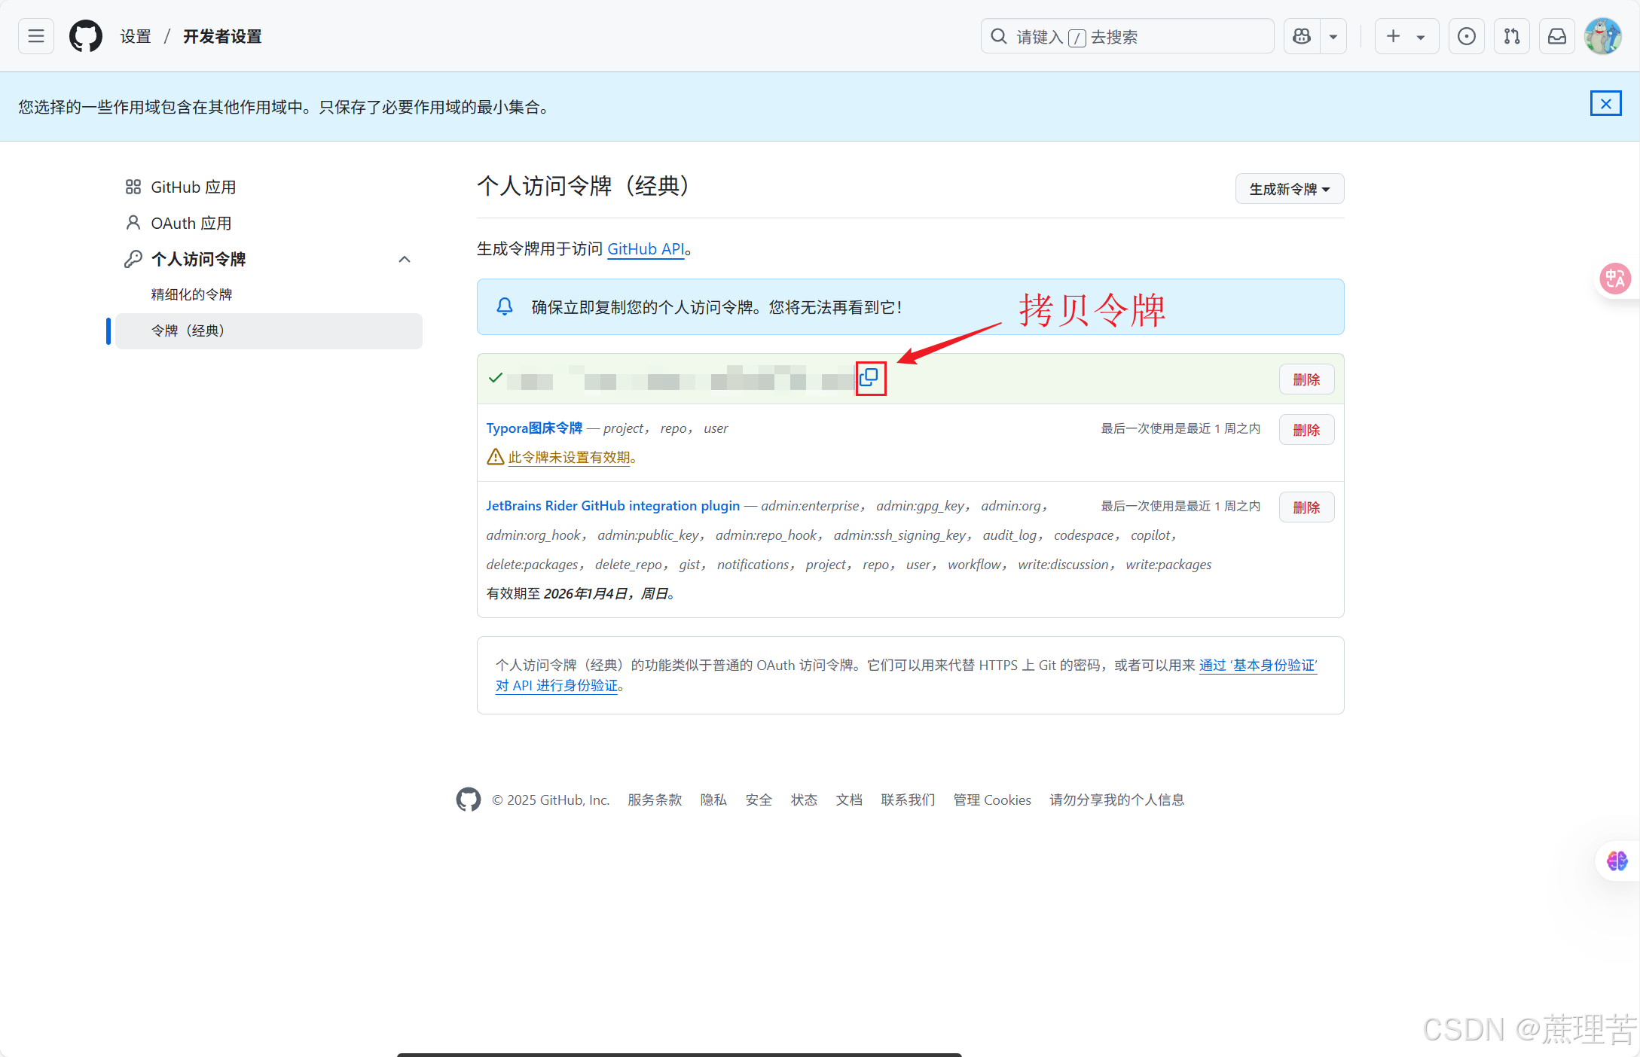Delete the Typora图床令牌 token
Screen dimensions: 1640x1057
point(1306,430)
